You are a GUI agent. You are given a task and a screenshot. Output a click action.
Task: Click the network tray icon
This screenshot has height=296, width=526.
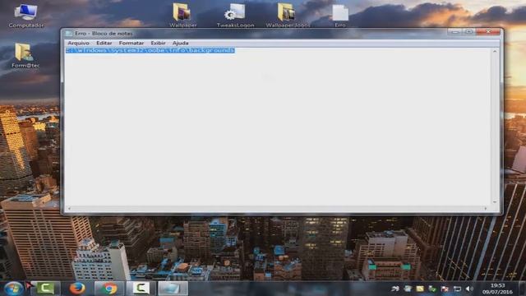pyautogui.click(x=457, y=289)
